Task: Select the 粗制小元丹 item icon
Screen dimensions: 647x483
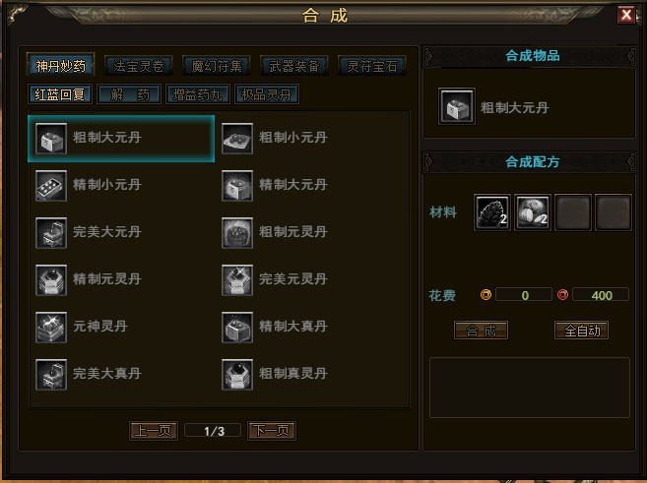Action: (x=237, y=139)
